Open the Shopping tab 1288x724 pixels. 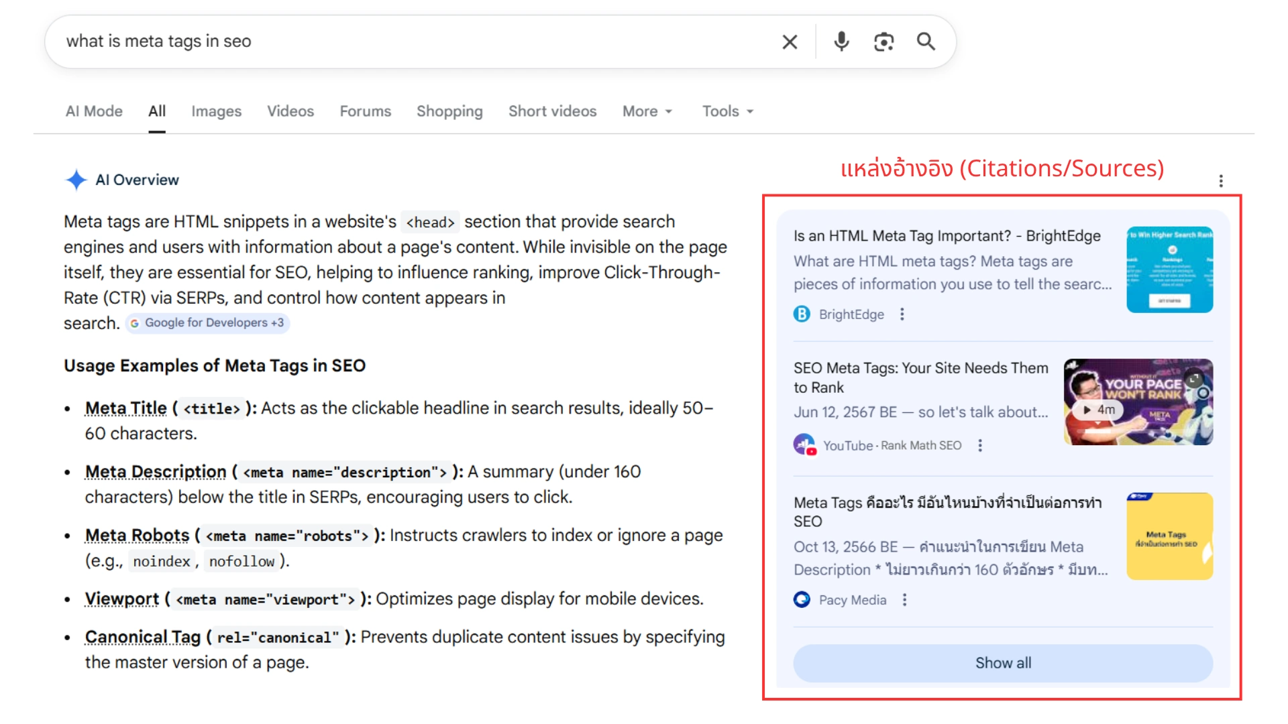click(x=449, y=111)
